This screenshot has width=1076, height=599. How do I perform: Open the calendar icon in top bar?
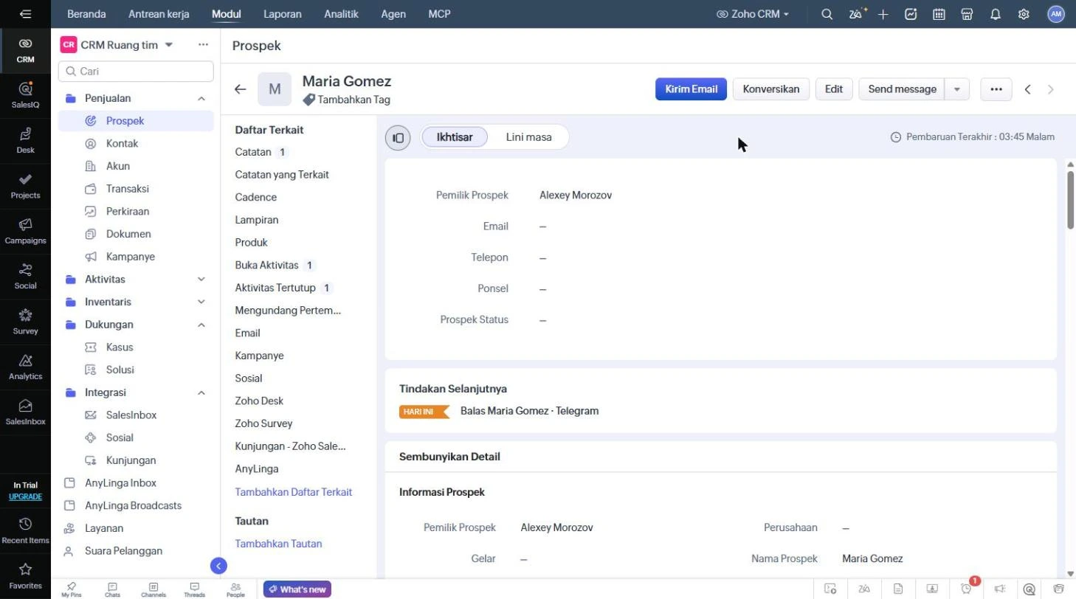939,14
